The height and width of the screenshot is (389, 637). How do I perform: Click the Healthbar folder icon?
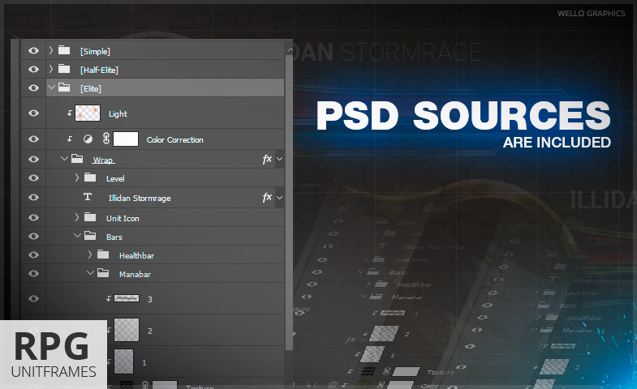point(103,254)
